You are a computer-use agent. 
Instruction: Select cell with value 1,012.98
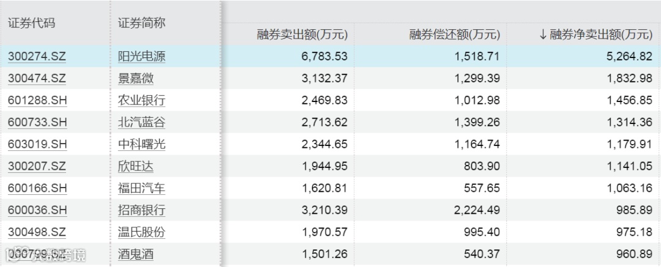pyautogui.click(x=476, y=101)
